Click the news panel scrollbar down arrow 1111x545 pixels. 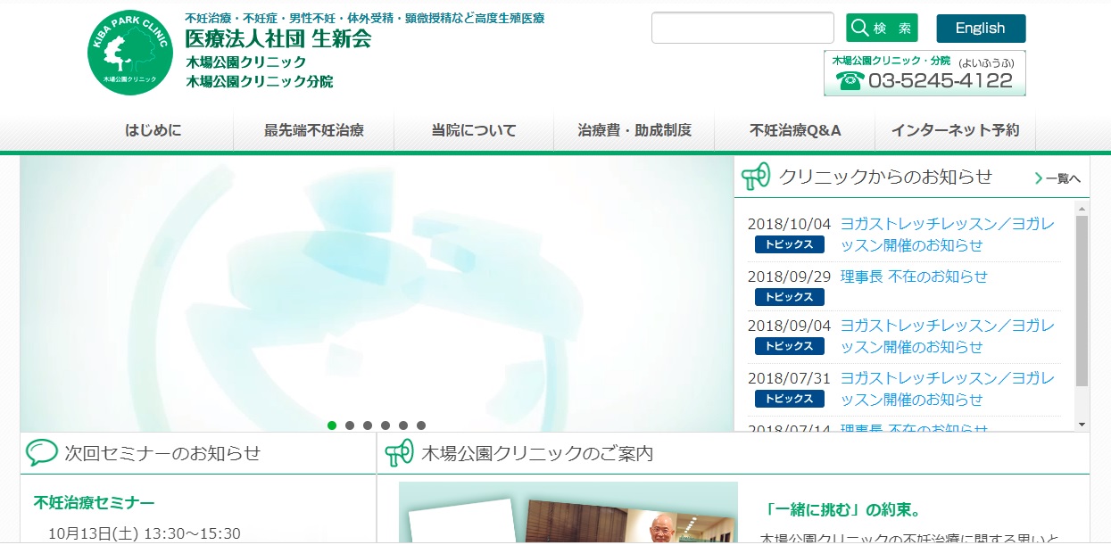[1082, 424]
